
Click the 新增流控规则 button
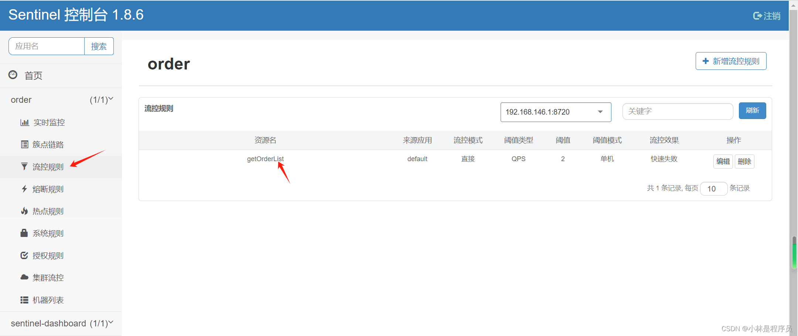pyautogui.click(x=731, y=61)
